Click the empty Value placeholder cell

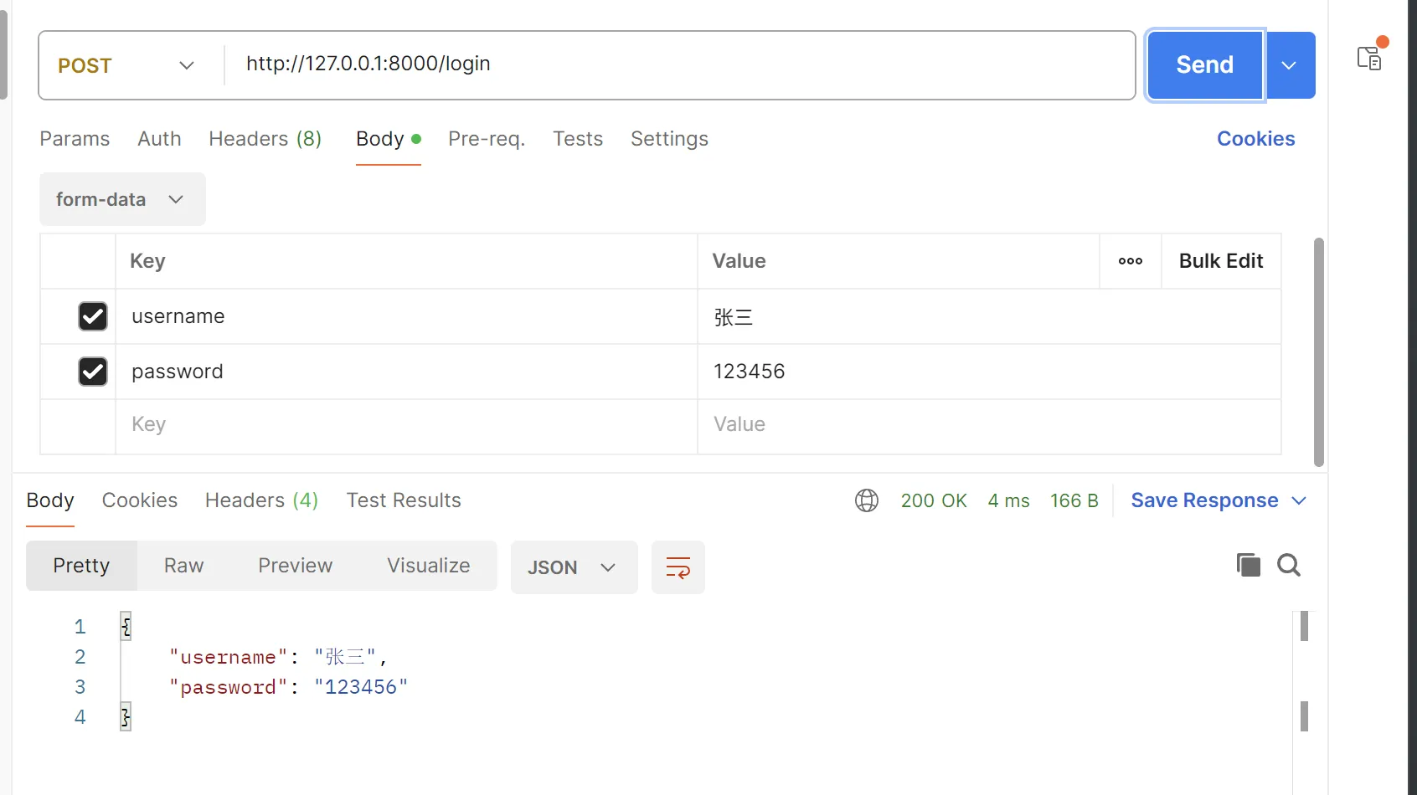(989, 425)
